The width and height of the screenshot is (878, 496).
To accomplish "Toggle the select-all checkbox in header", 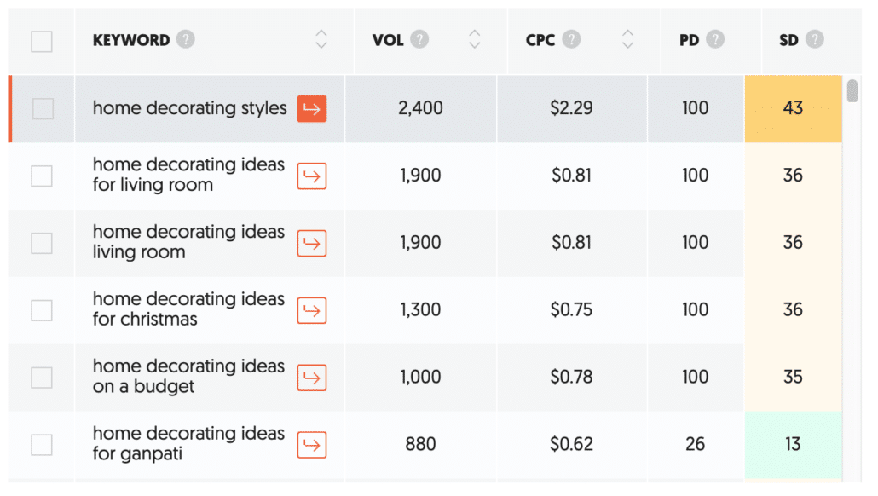I will (42, 42).
